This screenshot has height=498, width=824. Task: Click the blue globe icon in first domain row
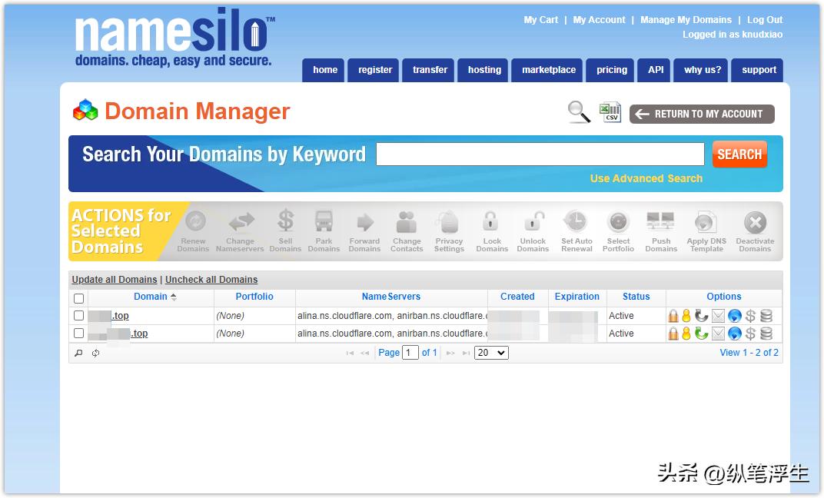click(x=735, y=316)
